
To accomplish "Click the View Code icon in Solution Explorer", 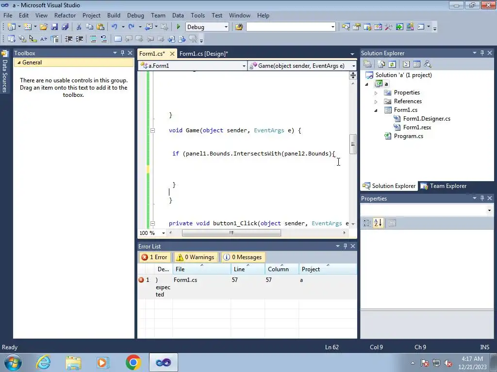I will (x=406, y=64).
